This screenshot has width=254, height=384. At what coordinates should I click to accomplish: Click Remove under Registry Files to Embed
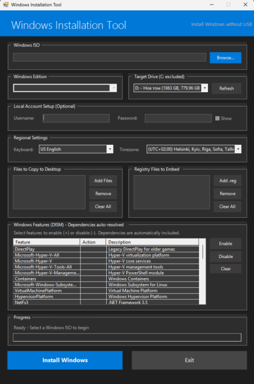227,194
